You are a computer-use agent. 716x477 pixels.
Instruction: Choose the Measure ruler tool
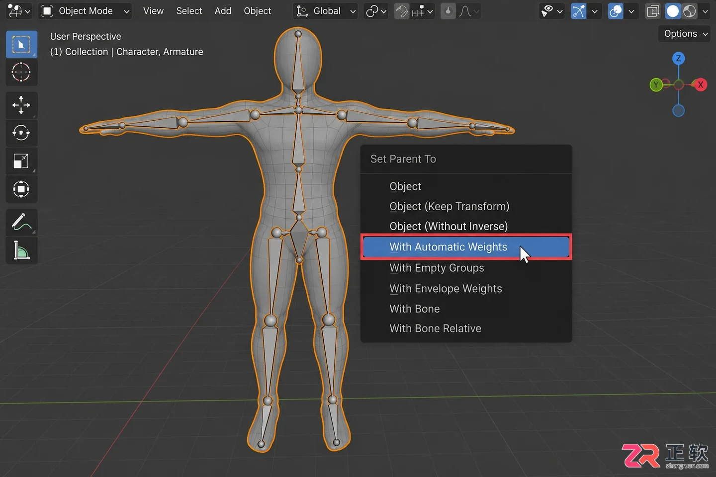[21, 250]
